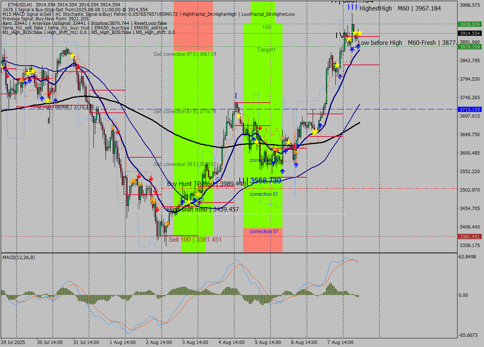The height and width of the screenshot is (347, 484).
Task: Click the yellow star at the chart's highest peak
Action: coord(355,32)
